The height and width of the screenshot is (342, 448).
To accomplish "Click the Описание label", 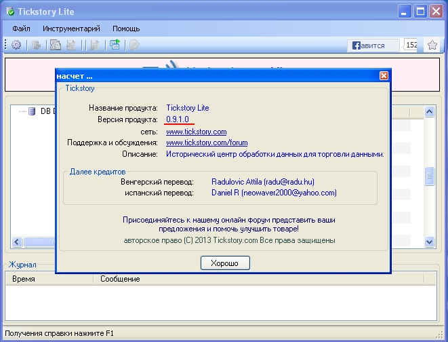I will coord(140,154).
